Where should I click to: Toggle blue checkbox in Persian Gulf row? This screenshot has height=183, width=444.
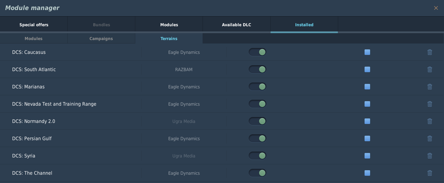pos(367,138)
